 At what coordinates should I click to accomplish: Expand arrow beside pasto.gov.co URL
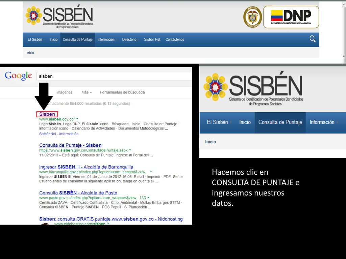click(149, 198)
